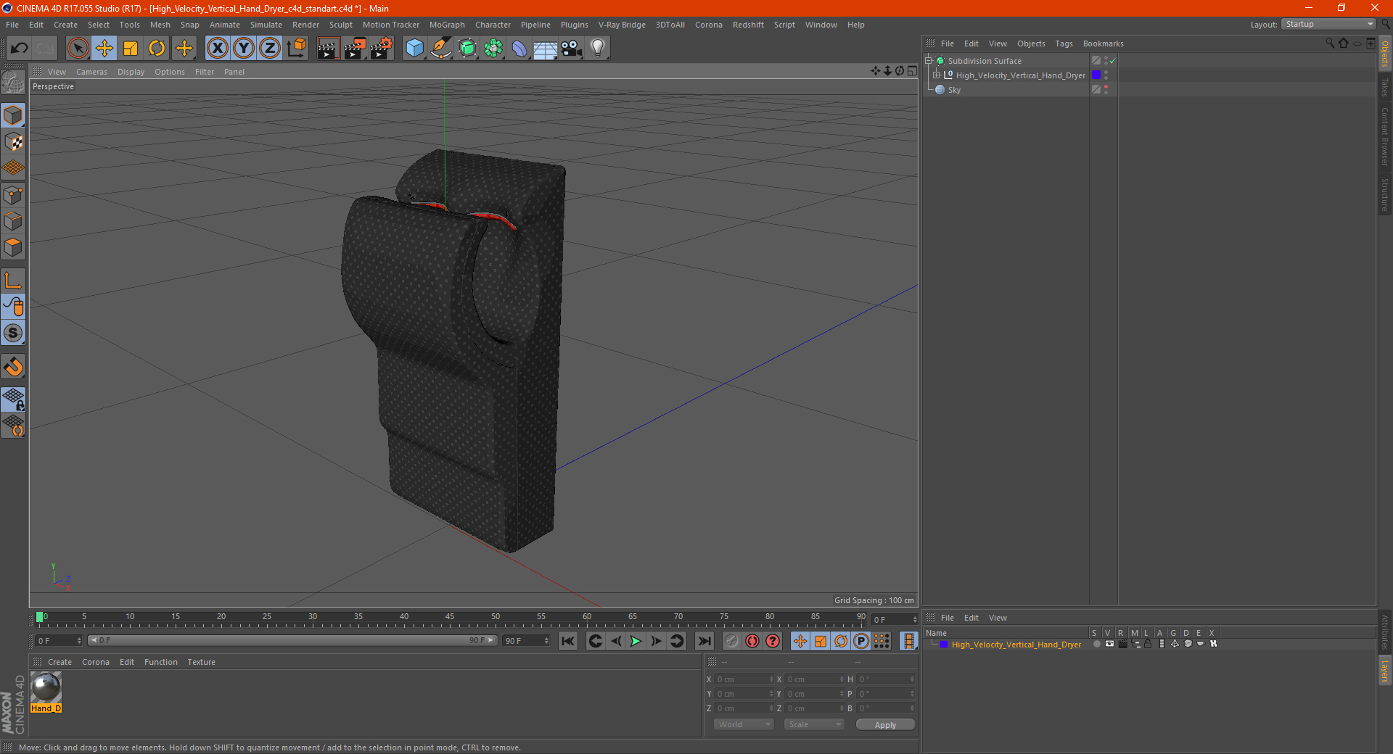Toggle Y axis lock
The image size is (1393, 754).
click(244, 49)
